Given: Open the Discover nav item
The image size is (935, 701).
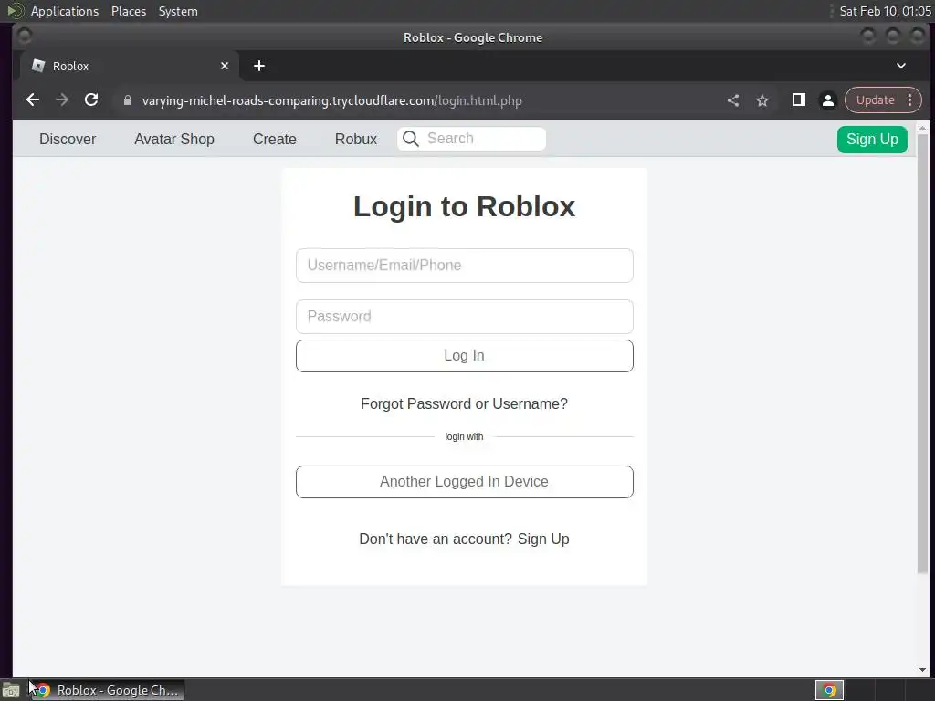Looking at the screenshot, I should point(68,139).
